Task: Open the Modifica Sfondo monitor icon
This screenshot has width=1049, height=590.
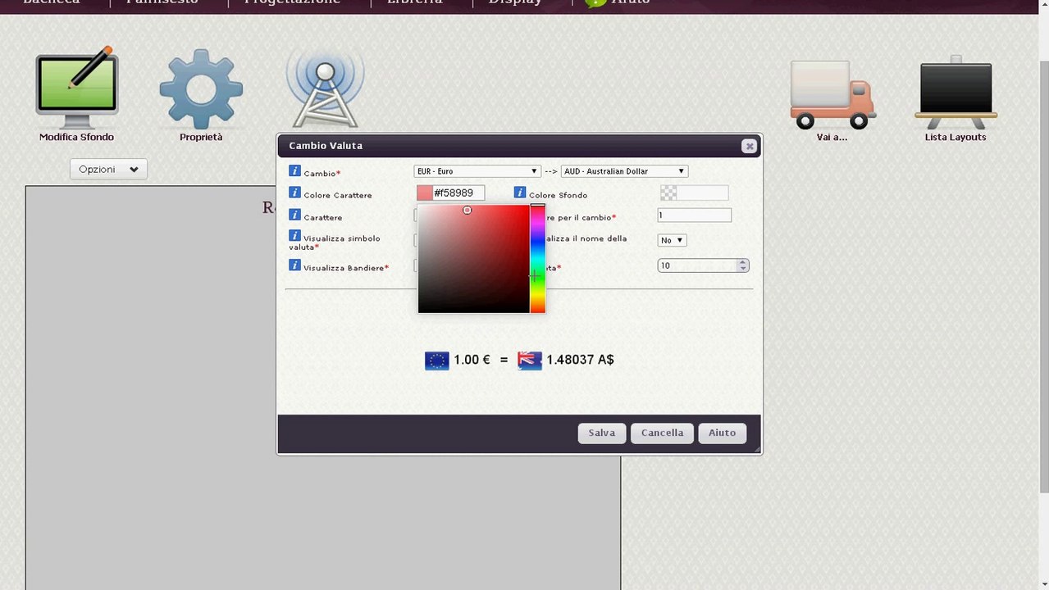Action: (x=76, y=88)
